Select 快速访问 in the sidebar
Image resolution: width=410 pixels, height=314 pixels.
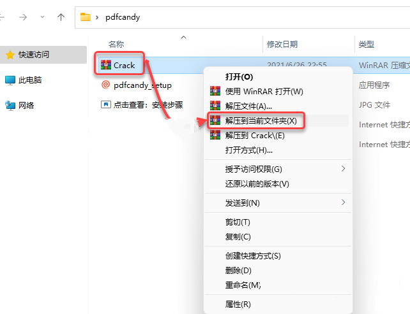[x=43, y=55]
